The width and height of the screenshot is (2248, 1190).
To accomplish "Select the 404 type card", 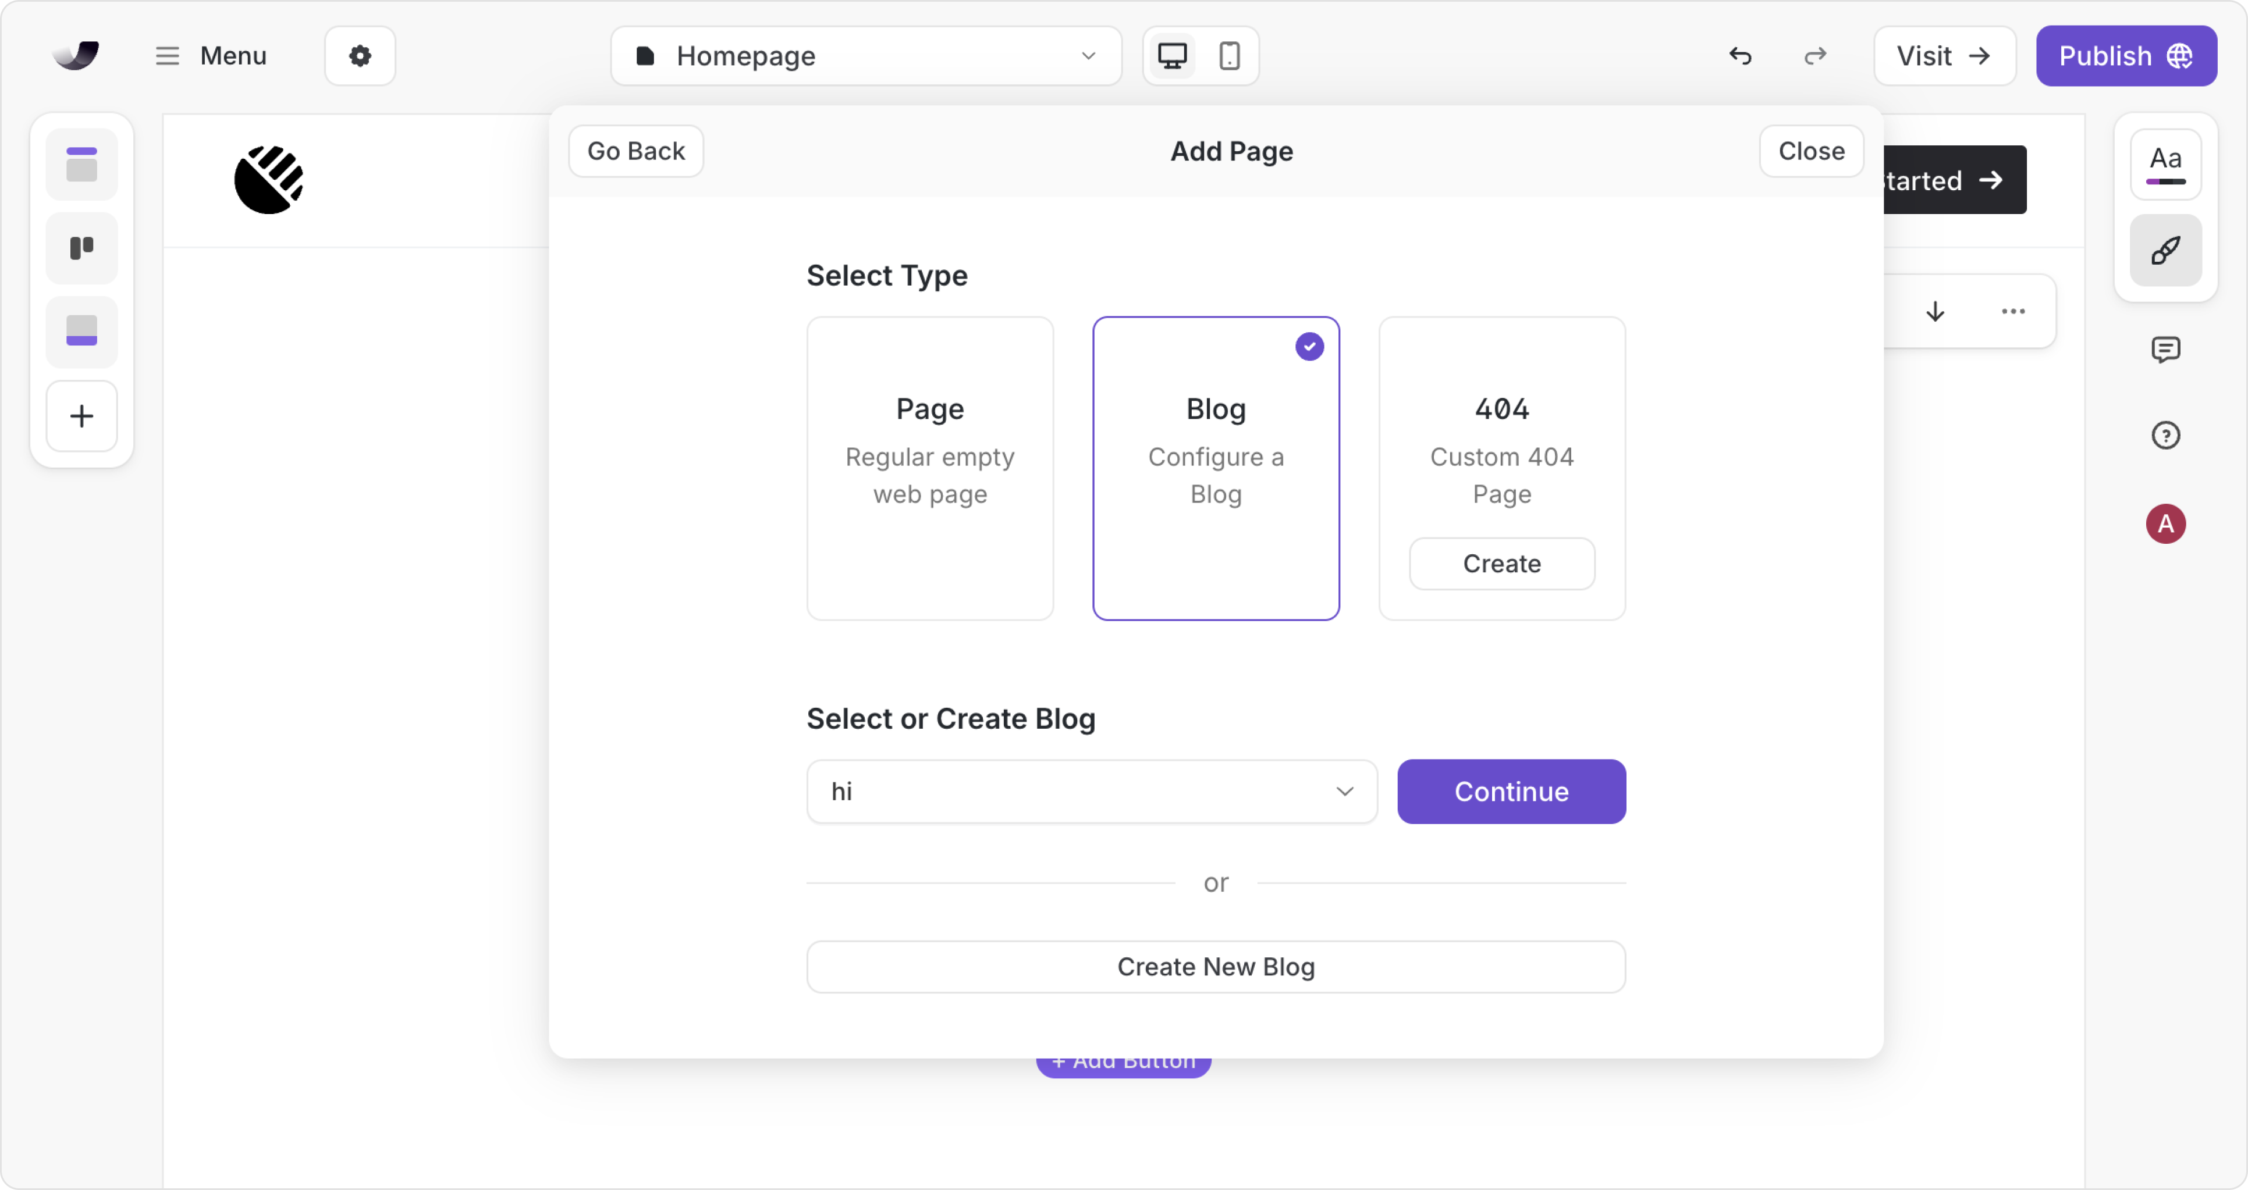I will (x=1501, y=436).
